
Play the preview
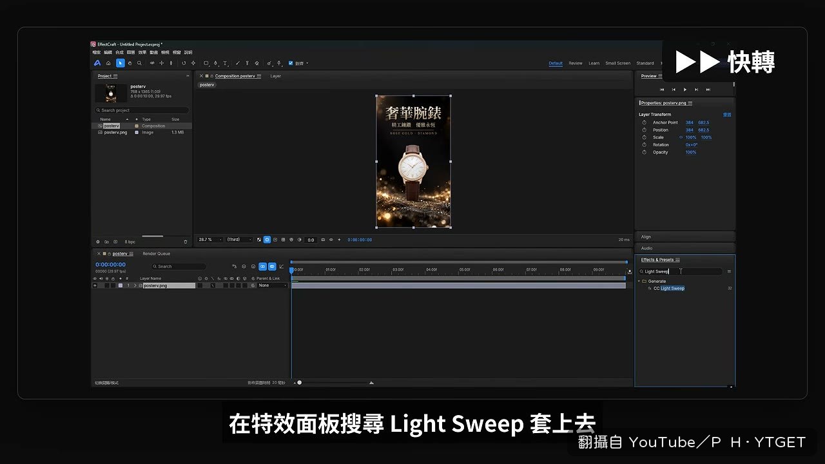685,90
